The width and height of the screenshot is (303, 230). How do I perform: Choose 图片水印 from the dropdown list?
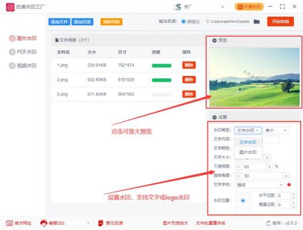click(248, 152)
